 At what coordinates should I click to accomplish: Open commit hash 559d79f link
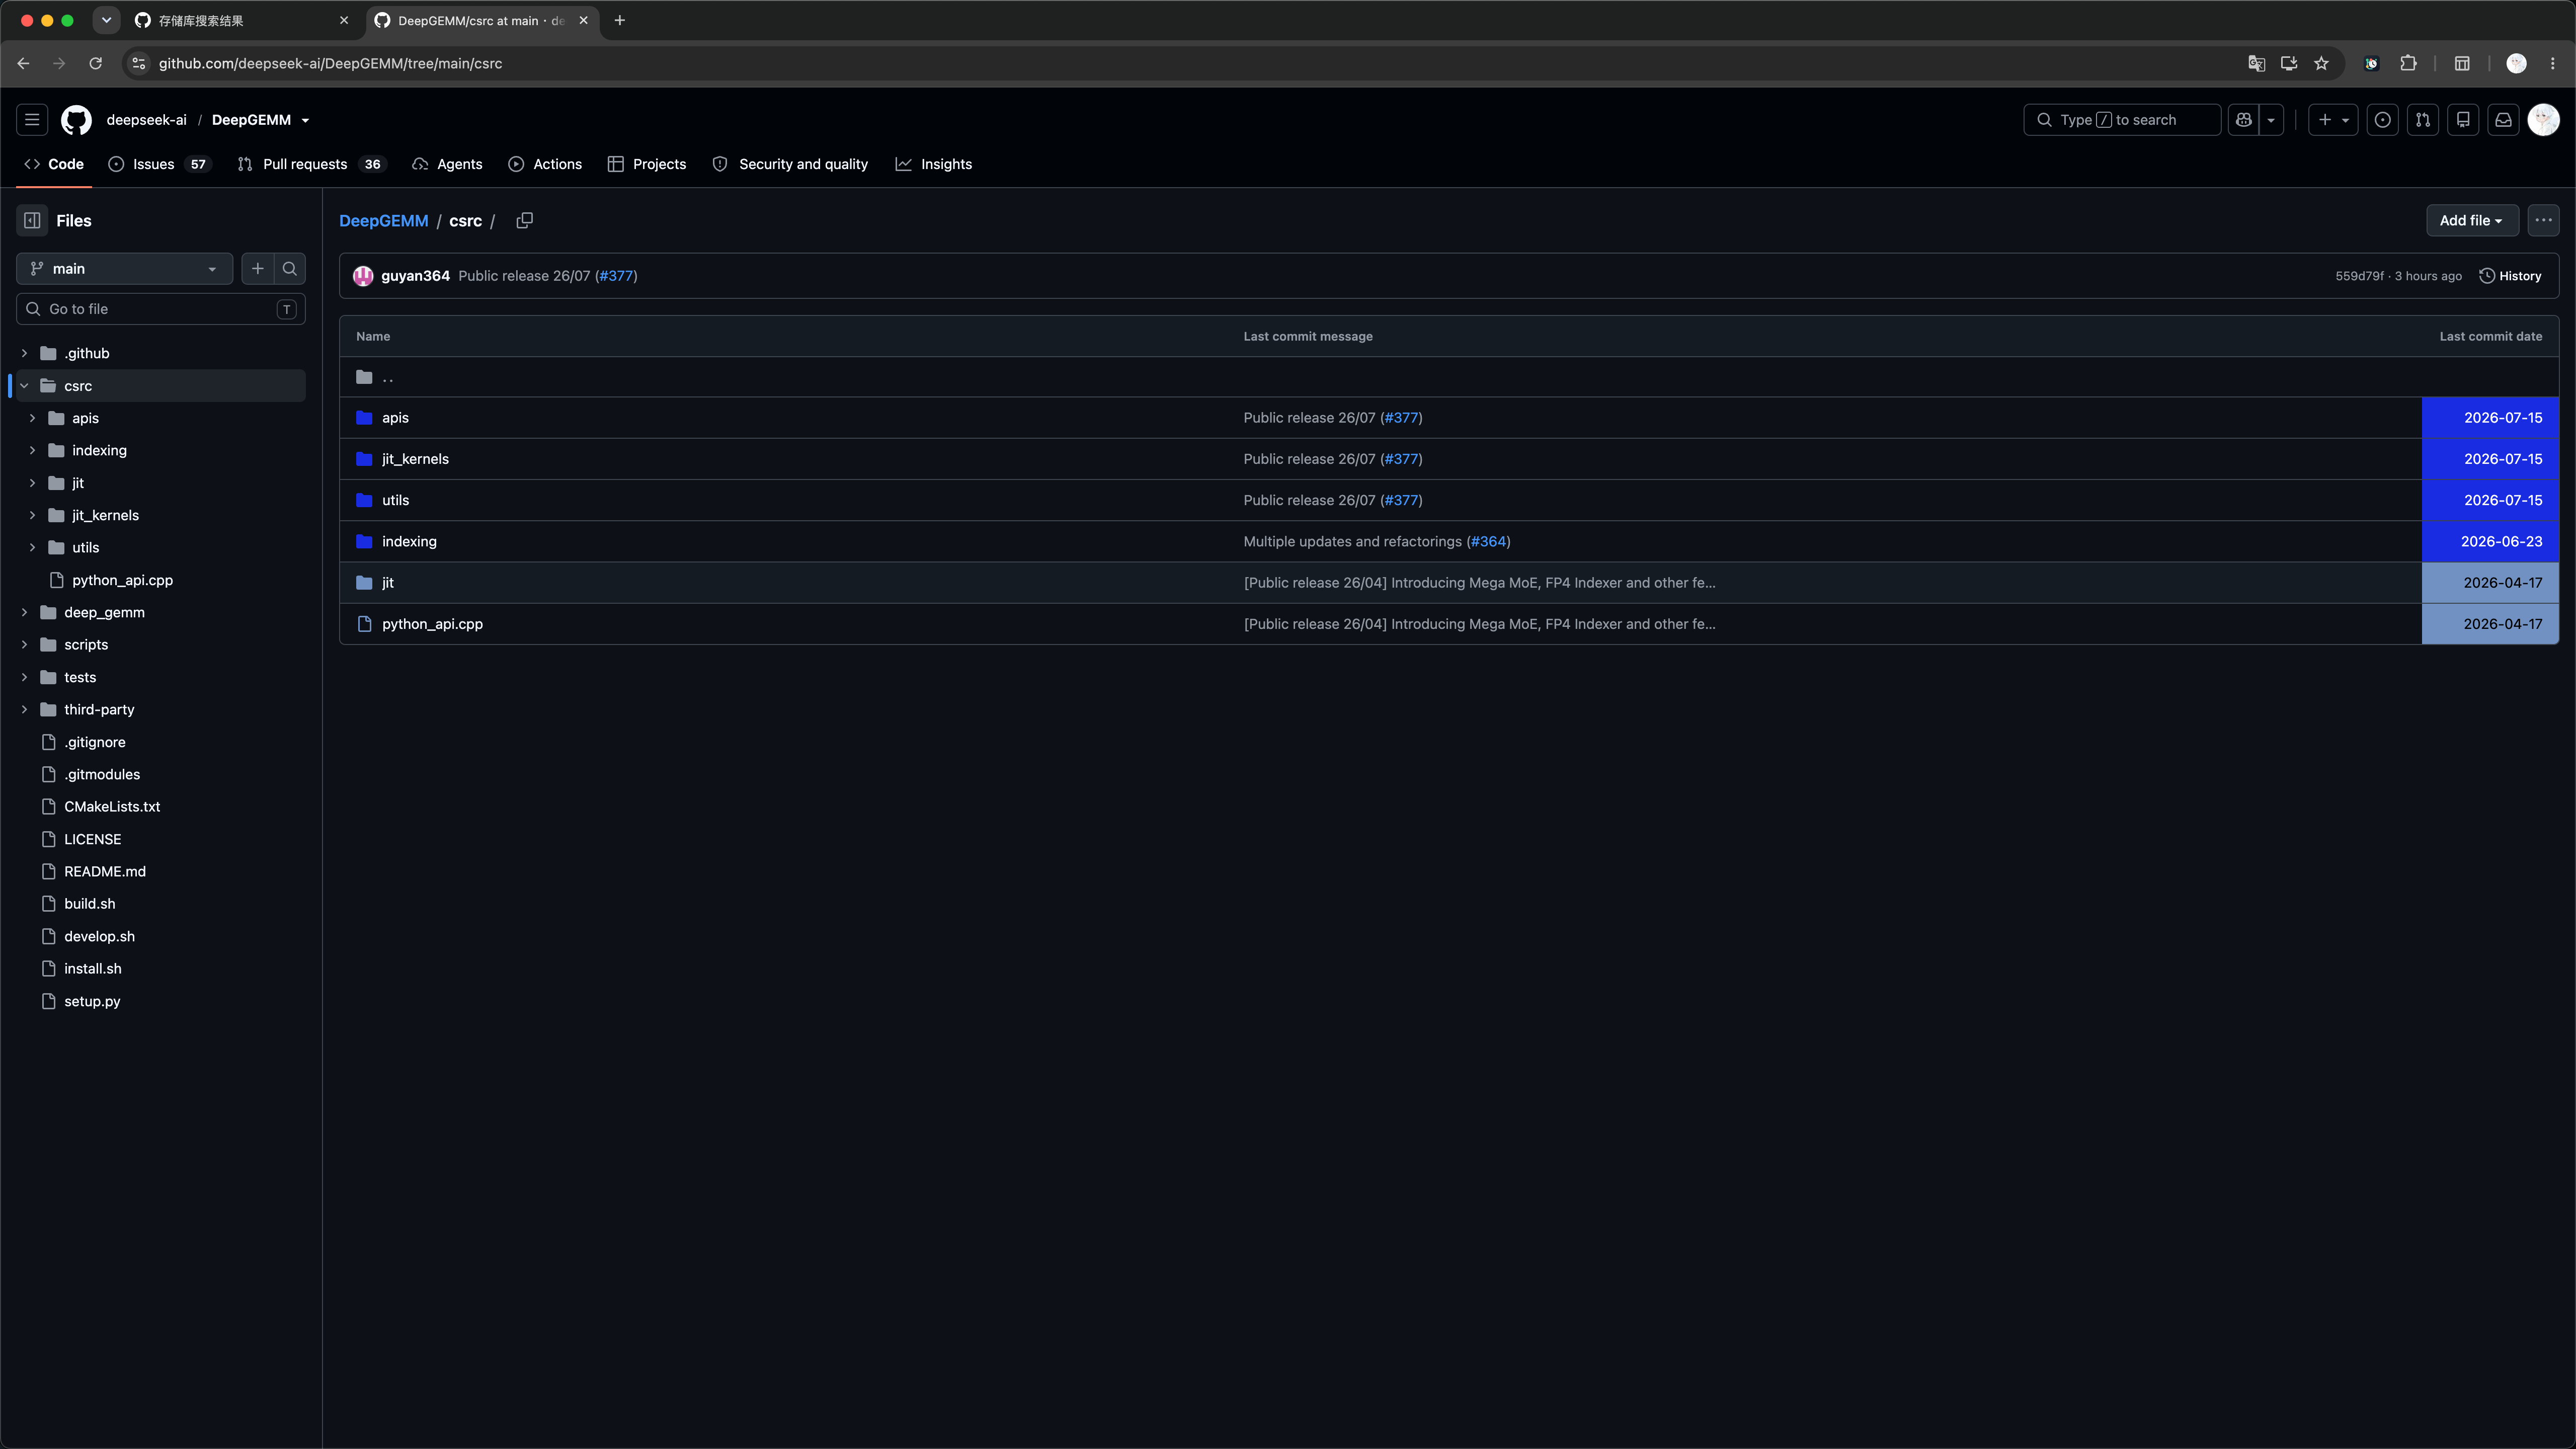coord(2359,276)
